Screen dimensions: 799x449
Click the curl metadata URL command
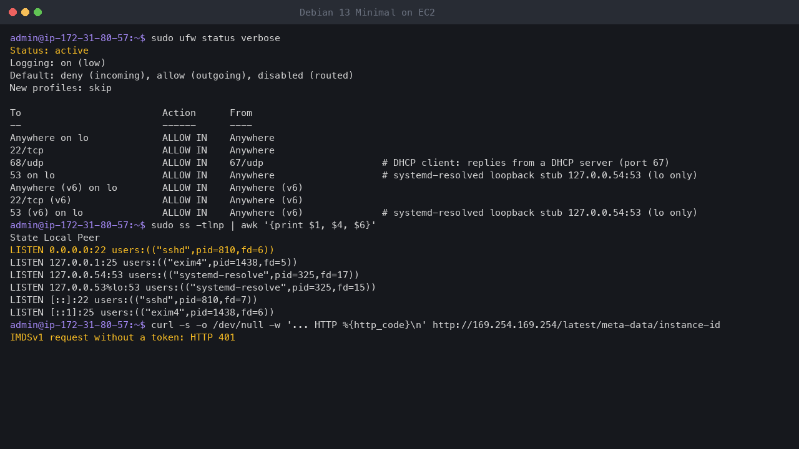[x=436, y=325]
